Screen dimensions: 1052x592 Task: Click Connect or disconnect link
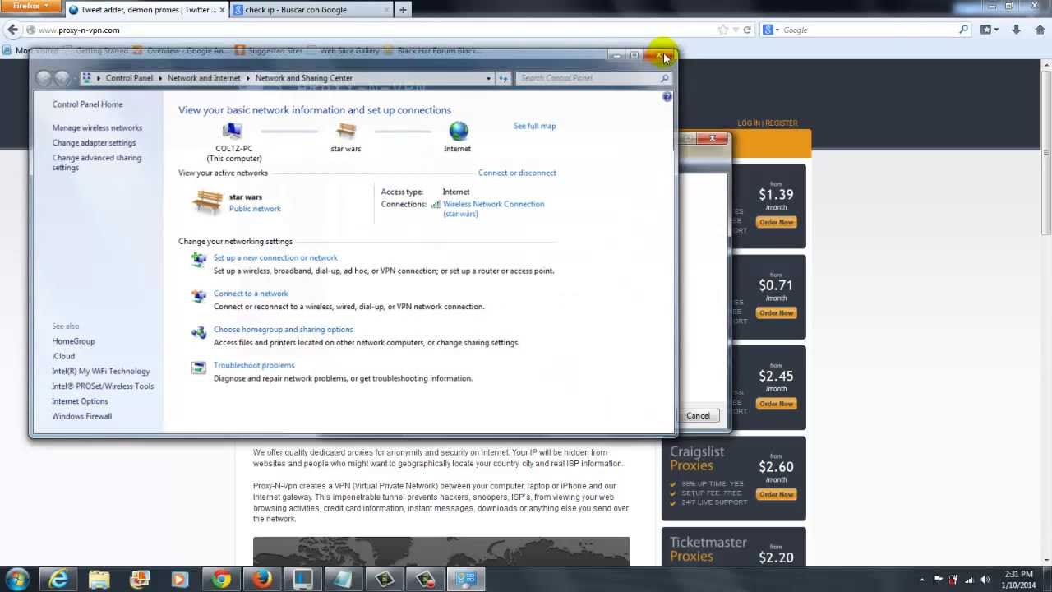[x=517, y=173]
